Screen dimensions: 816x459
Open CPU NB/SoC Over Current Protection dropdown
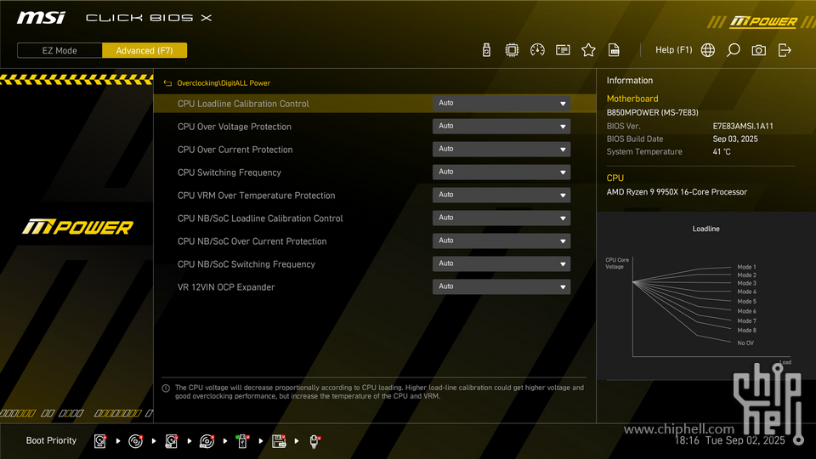(501, 241)
